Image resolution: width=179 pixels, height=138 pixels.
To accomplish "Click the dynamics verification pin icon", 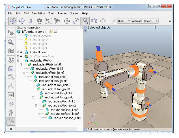I will click(113, 21).
